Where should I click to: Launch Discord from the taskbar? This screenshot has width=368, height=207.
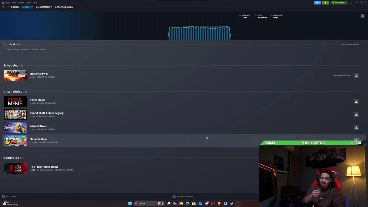206,204
